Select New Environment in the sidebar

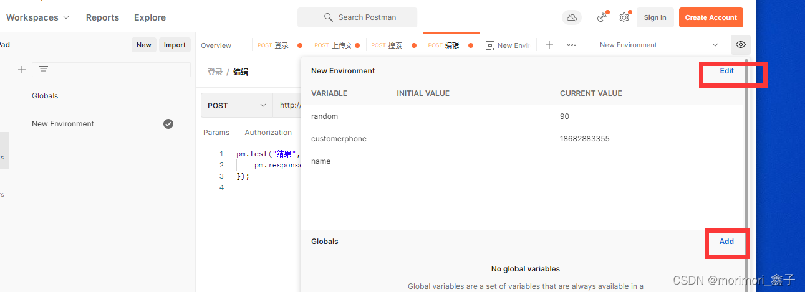(102, 124)
